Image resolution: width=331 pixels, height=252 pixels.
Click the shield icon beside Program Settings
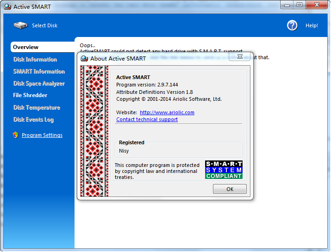15,135
